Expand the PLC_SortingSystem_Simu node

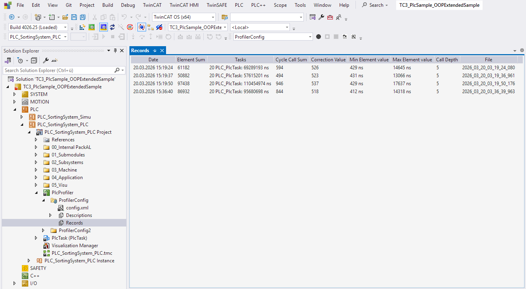click(22, 117)
